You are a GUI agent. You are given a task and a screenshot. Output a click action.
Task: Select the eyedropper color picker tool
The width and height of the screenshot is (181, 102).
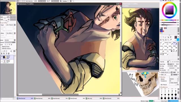coord(171,40)
